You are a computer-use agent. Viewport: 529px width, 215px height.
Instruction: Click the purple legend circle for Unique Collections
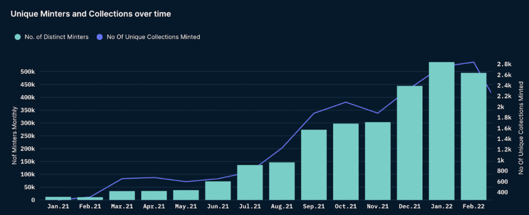[100, 37]
